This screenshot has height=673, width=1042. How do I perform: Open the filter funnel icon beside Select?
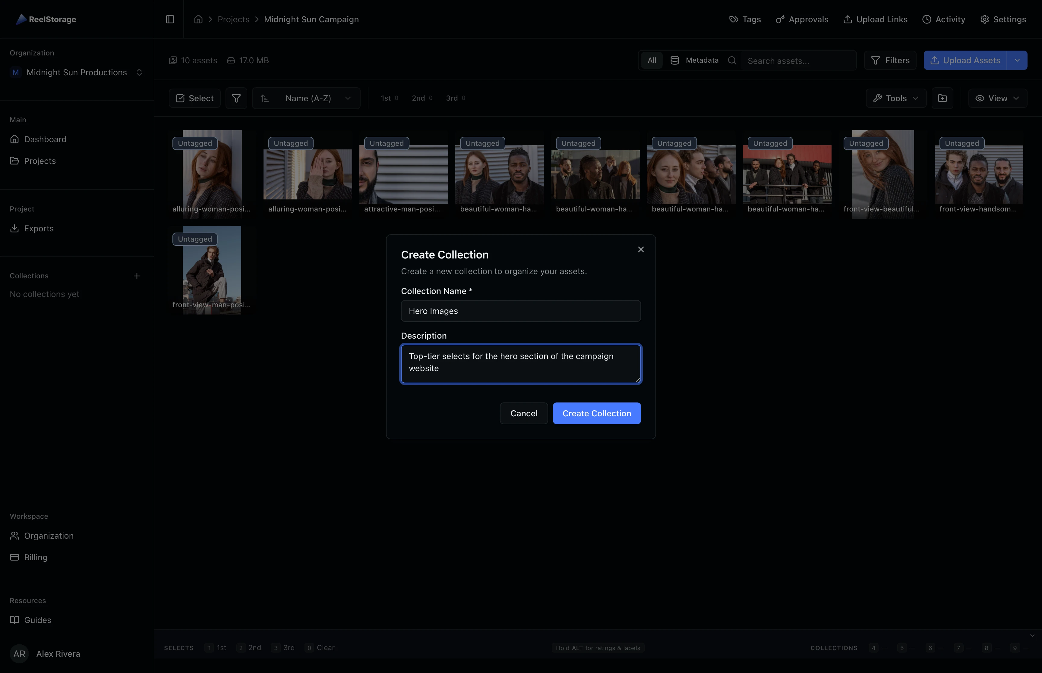(x=236, y=98)
